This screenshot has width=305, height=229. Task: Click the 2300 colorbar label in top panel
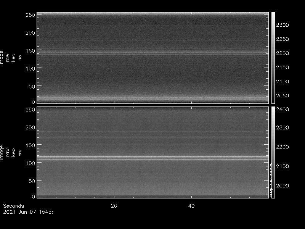(x=283, y=25)
